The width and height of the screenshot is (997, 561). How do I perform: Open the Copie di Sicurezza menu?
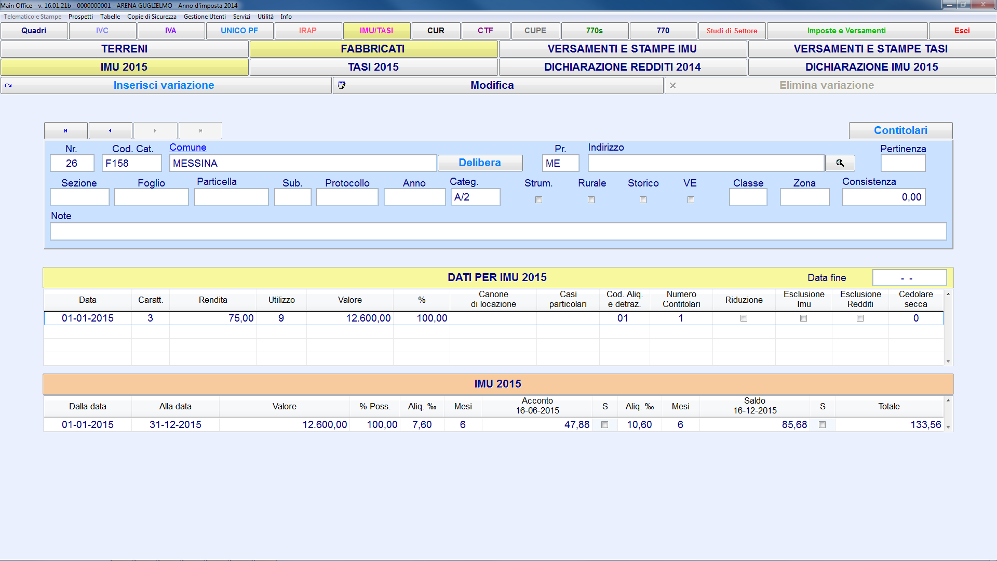pos(152,17)
